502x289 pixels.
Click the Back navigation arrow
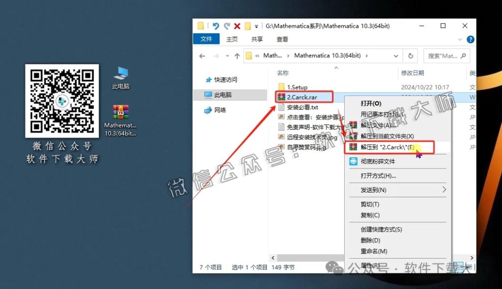pyautogui.click(x=202, y=55)
